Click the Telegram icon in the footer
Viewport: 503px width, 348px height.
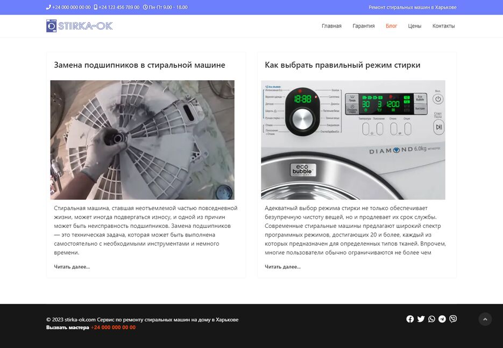[x=442, y=319]
